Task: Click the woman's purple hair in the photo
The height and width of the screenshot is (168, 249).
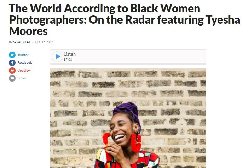Action: (127, 110)
